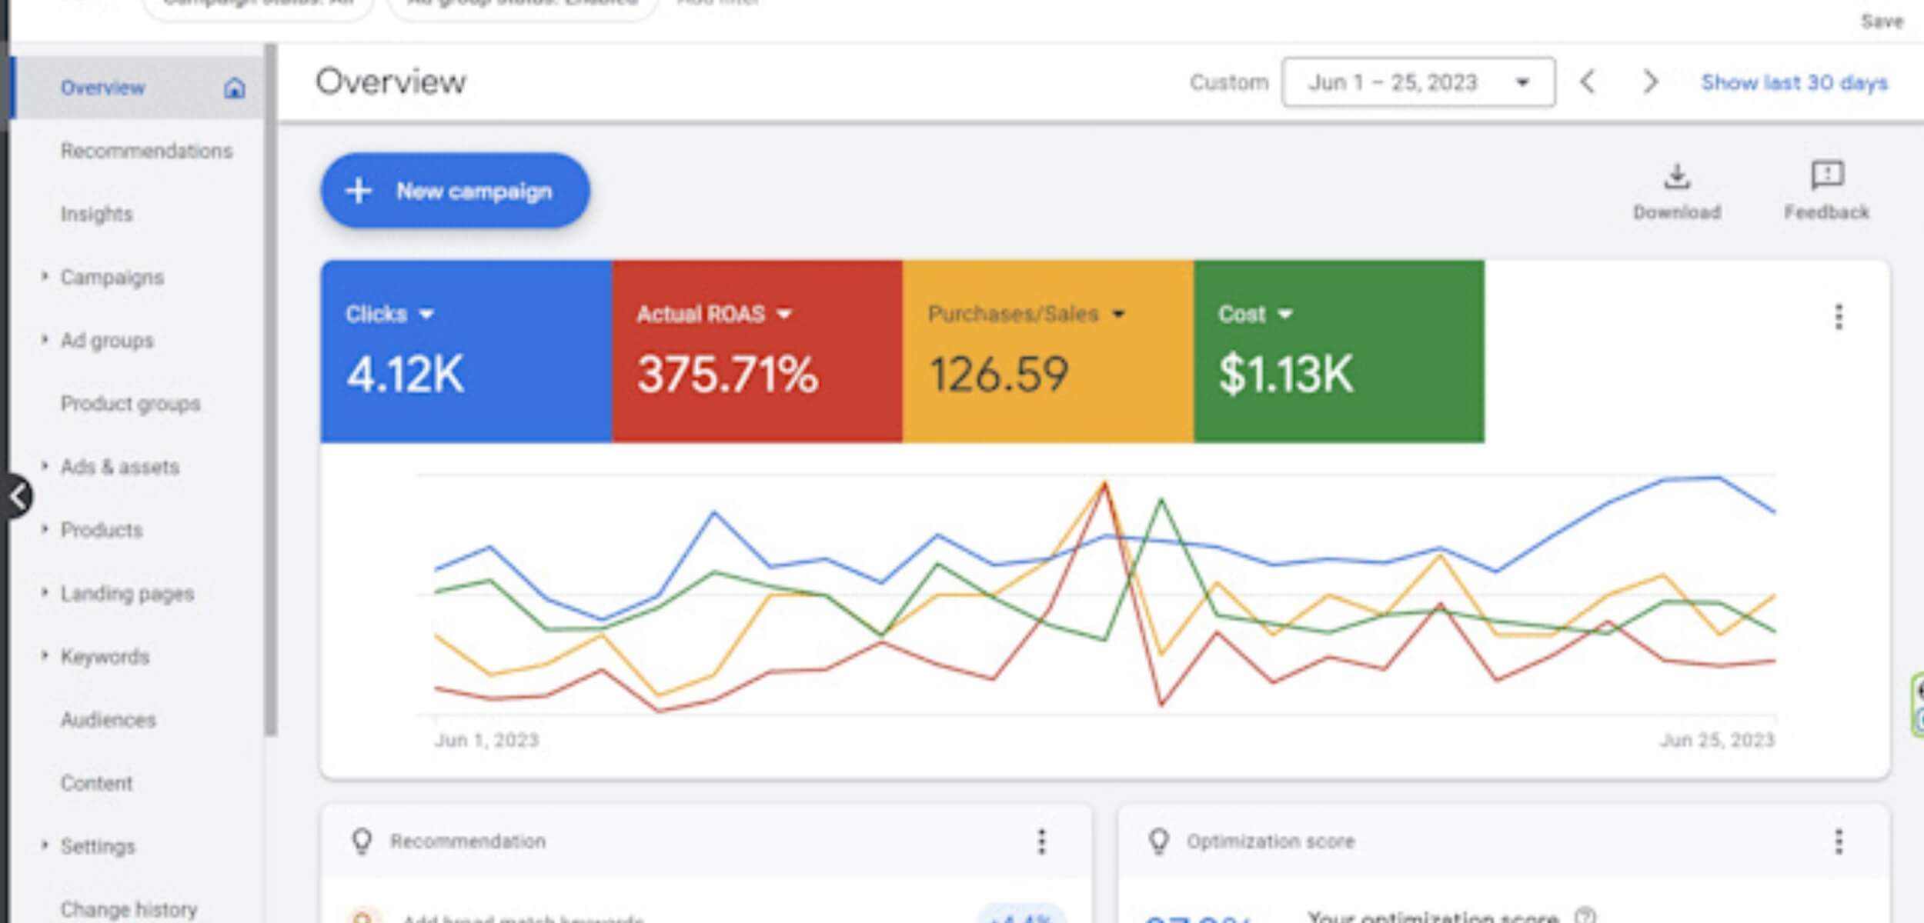Expand the Campaigns sidebar section
Screen dimensions: 1924x923
[45, 276]
